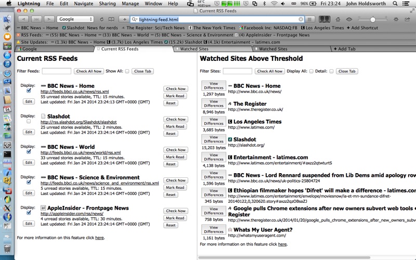This screenshot has height=260, width=416.
Task: Adjust the zoom slider in toolbar
Action: pos(372,19)
